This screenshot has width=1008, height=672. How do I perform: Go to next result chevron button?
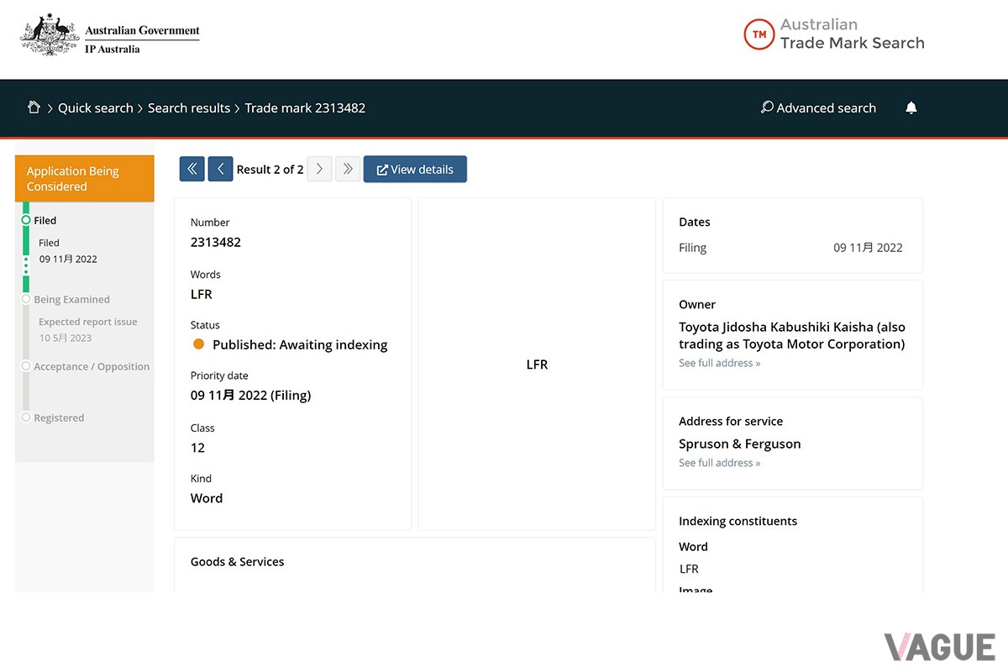tap(319, 169)
